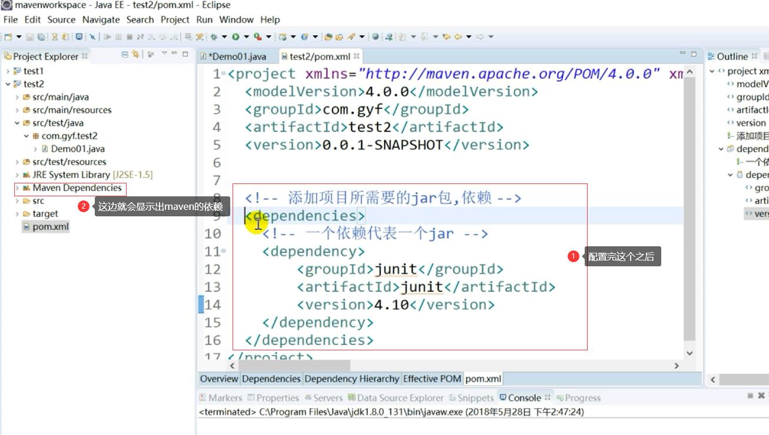Collapse com.gyf.test2 package
Image resolution: width=769 pixels, height=435 pixels.
(26, 136)
